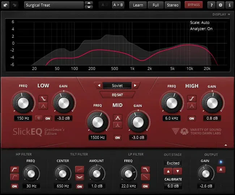Select wide bell shape for MID band

117,118
